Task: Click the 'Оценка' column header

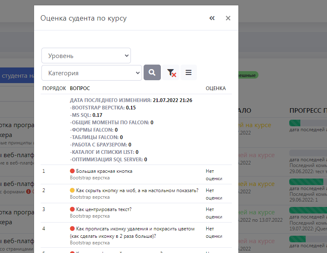Action: [x=215, y=88]
